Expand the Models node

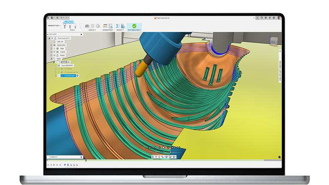coord(51,55)
